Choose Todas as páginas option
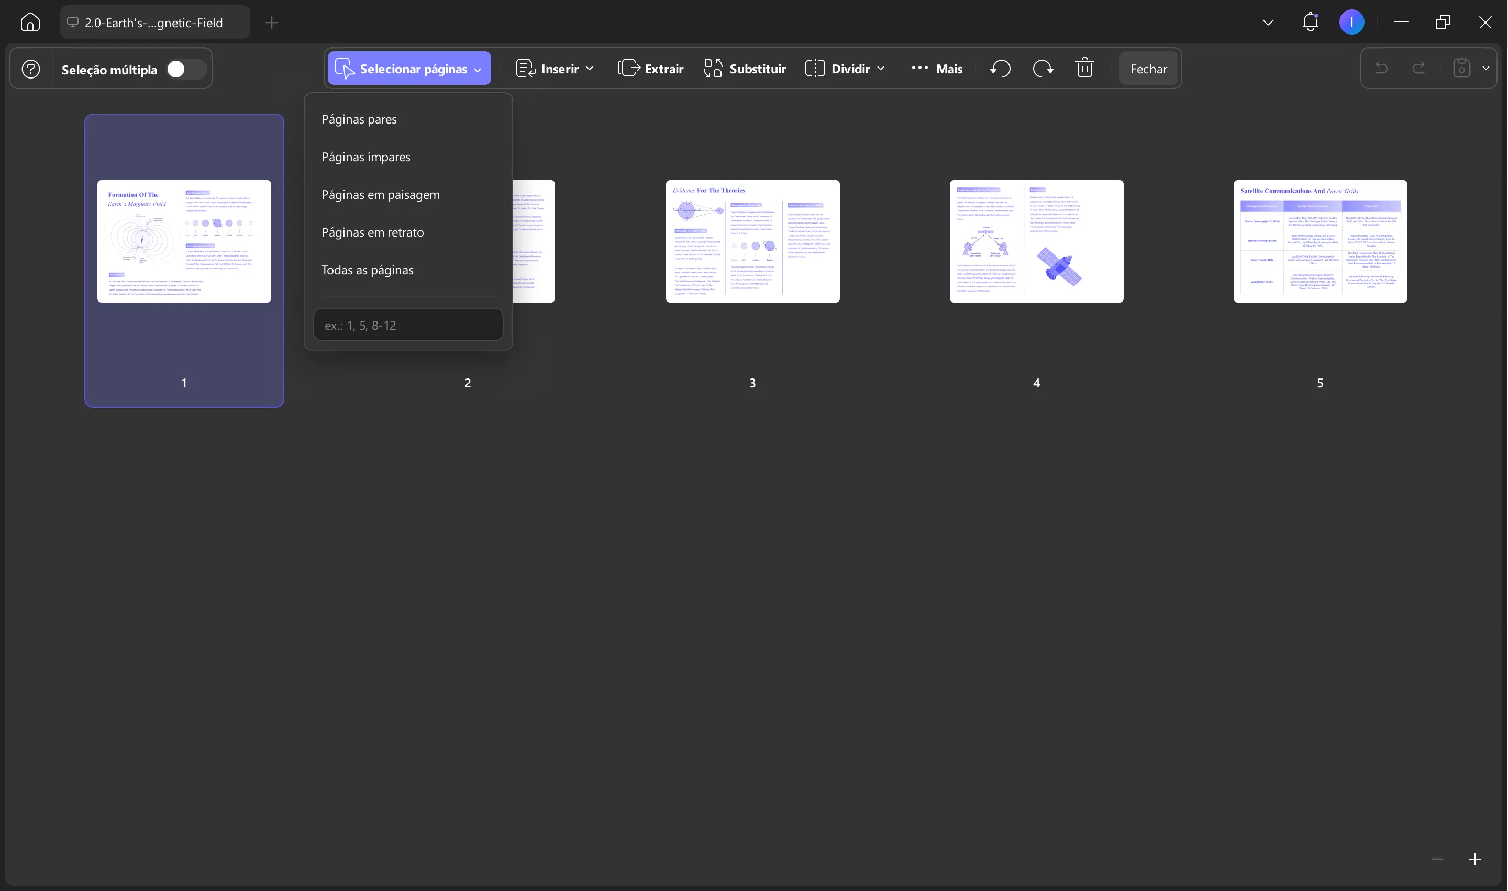This screenshot has height=891, width=1508. coord(368,270)
